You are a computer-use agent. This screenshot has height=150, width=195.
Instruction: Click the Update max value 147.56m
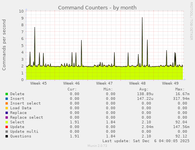coord(181,127)
